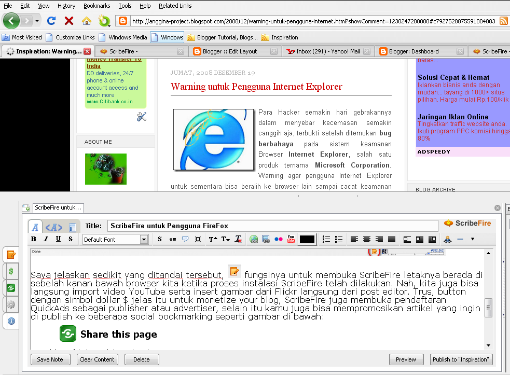Insert Flickr image icon
The width and height of the screenshot is (510, 375).
(x=279, y=240)
